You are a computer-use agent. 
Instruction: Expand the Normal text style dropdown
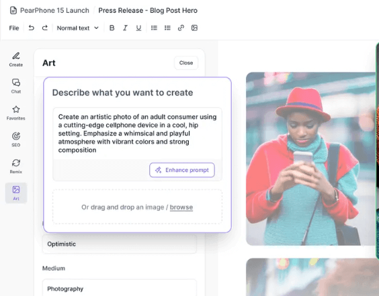click(77, 28)
